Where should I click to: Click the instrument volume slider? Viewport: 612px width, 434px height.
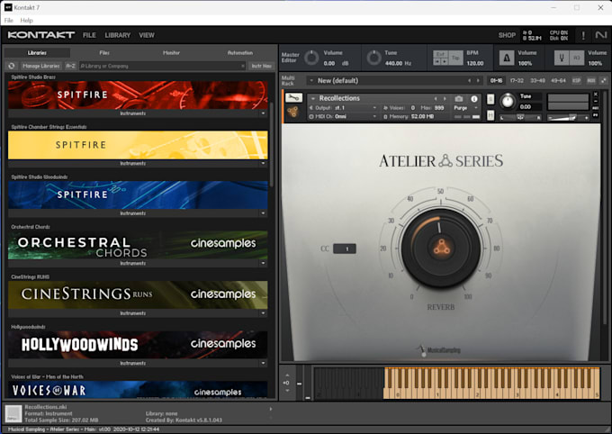point(568,117)
